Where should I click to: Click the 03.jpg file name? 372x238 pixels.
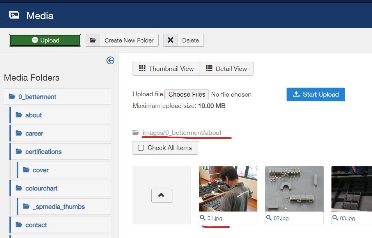(347, 218)
